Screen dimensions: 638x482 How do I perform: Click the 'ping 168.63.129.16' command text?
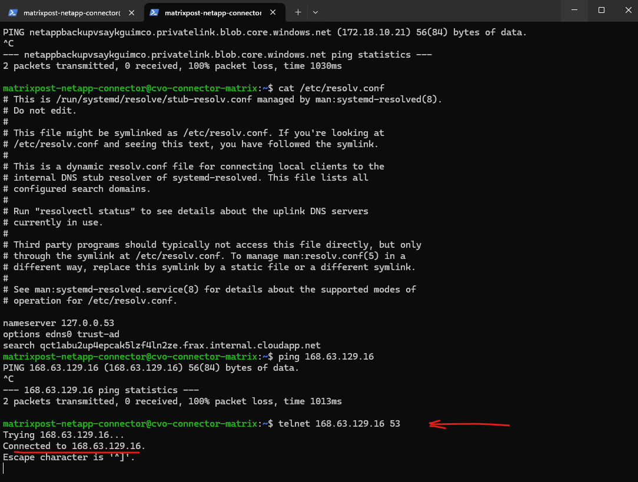point(326,357)
